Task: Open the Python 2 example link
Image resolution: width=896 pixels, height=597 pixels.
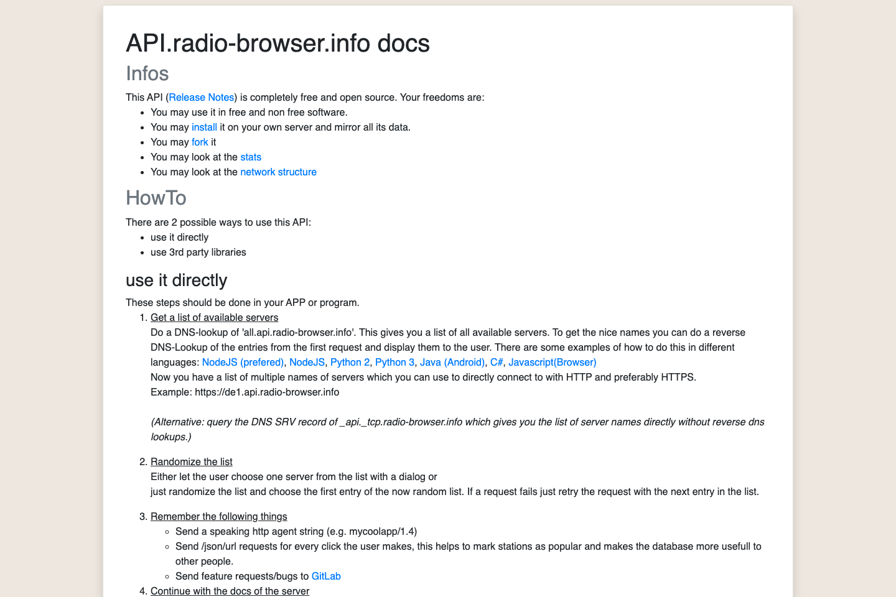Action: (x=350, y=362)
